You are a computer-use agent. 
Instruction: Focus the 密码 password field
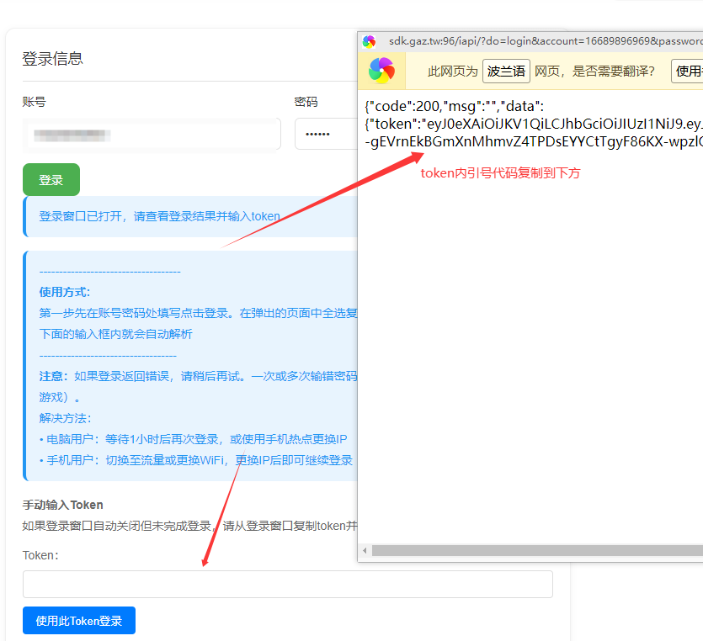click(x=325, y=134)
